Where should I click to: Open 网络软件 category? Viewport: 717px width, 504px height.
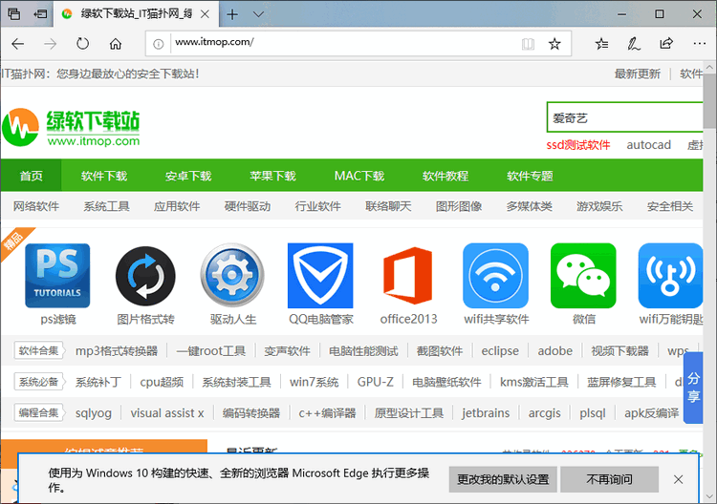pos(35,206)
